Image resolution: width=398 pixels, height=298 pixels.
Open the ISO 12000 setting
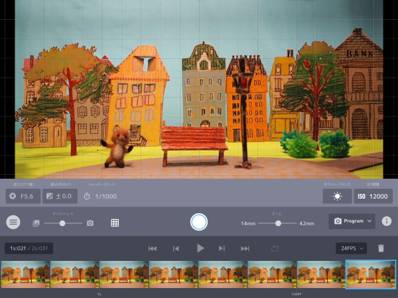[x=373, y=196]
